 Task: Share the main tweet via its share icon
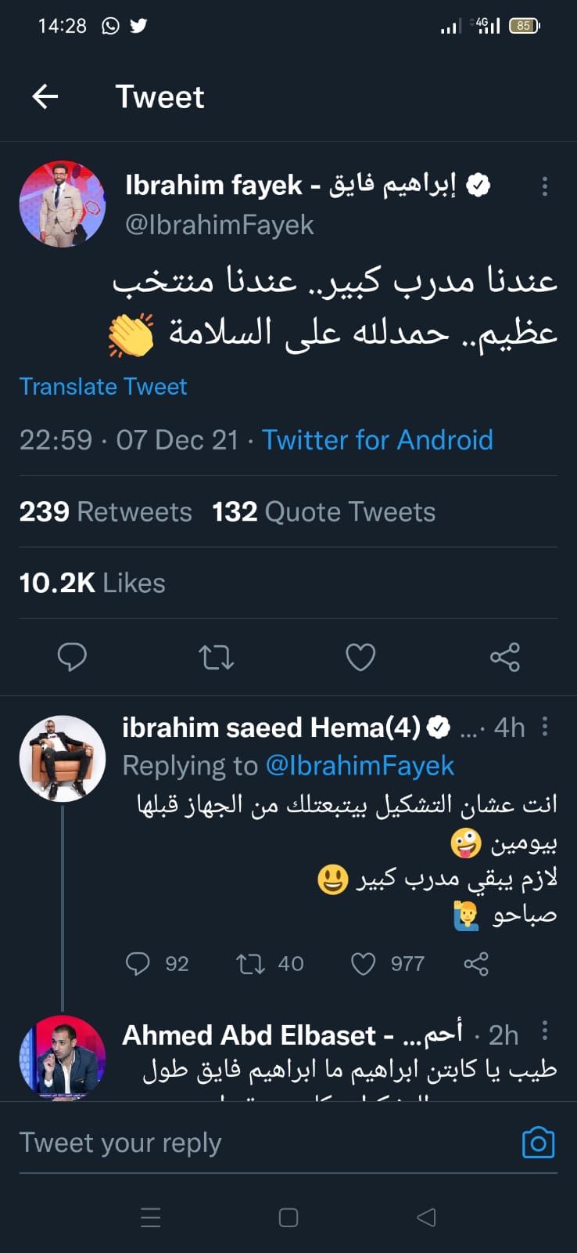click(x=505, y=657)
